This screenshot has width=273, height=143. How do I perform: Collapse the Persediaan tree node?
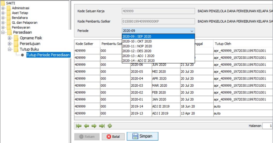click(x=3, y=32)
